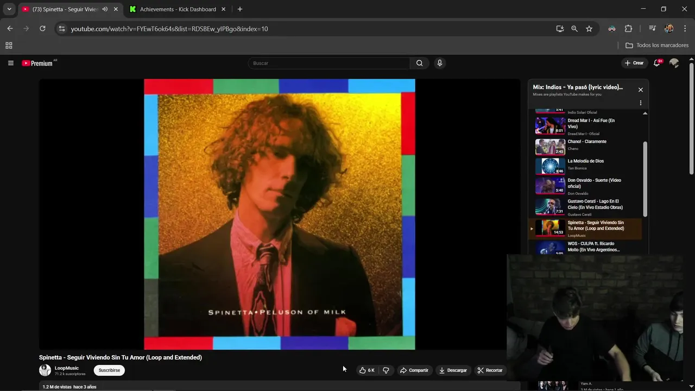Mute tab via speaker icon on Spinetta tab

click(x=105, y=9)
